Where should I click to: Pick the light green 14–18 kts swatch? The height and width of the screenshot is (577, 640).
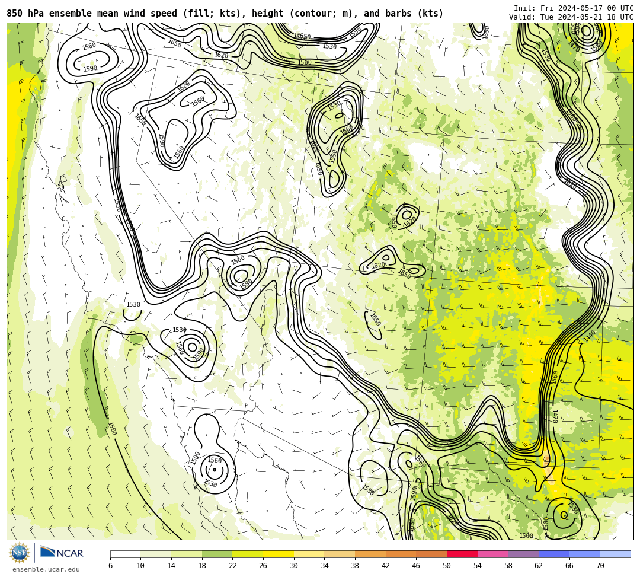pos(187,554)
